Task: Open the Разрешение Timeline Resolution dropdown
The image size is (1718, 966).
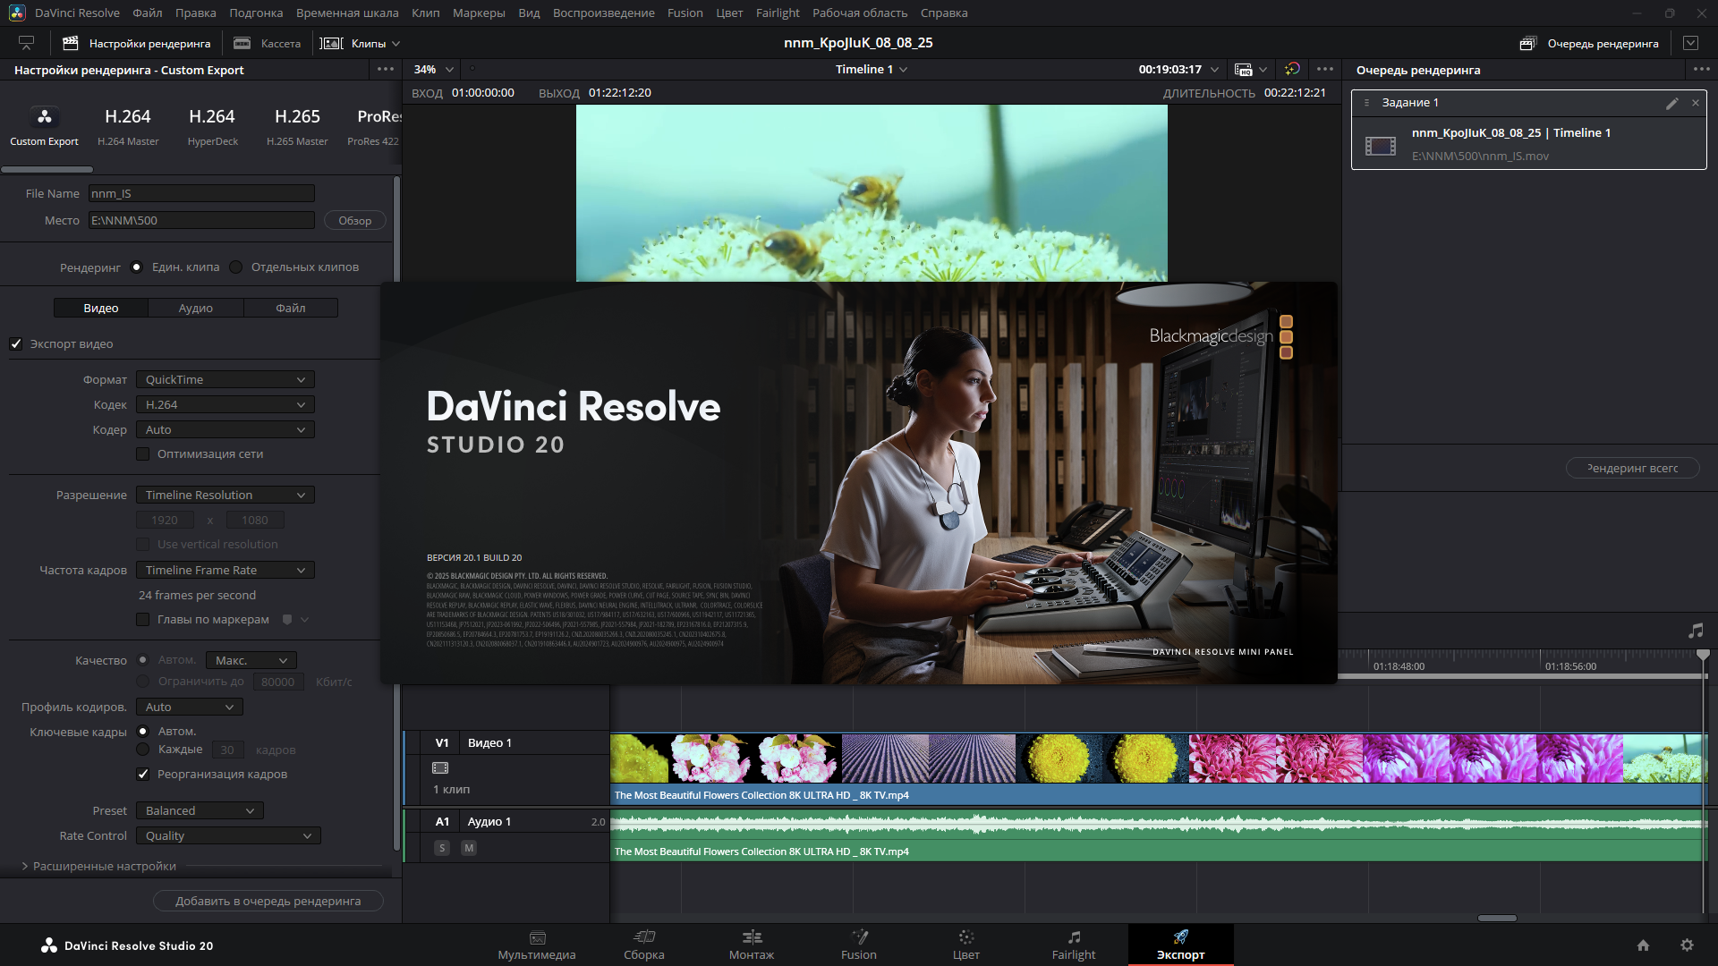Action: pos(225,495)
